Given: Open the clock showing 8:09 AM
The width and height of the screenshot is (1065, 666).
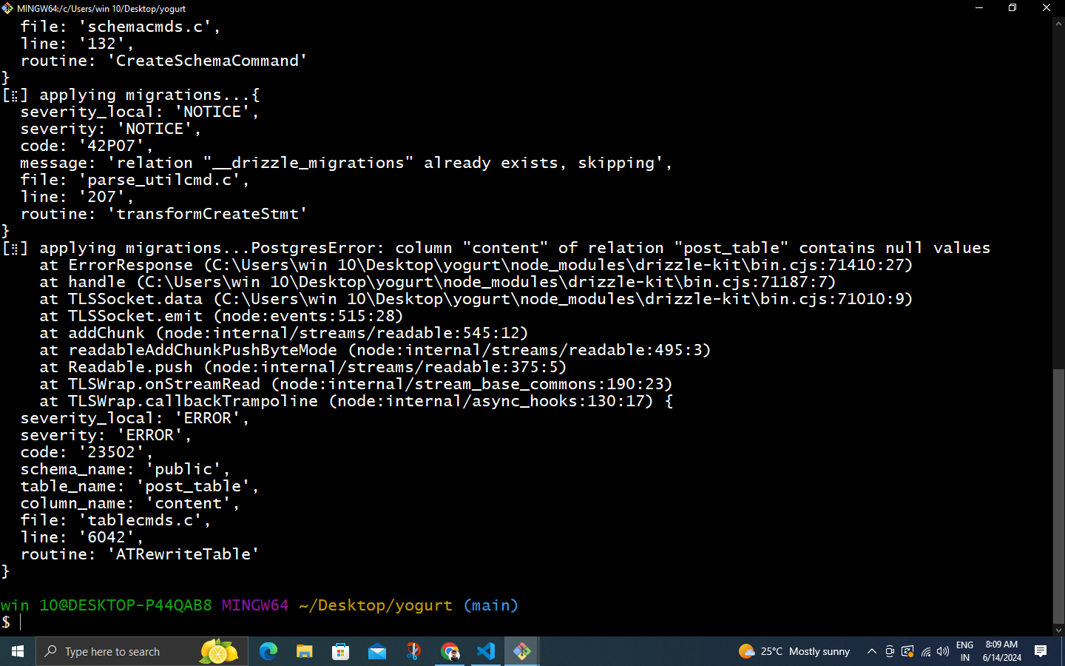Looking at the screenshot, I should point(1001,651).
